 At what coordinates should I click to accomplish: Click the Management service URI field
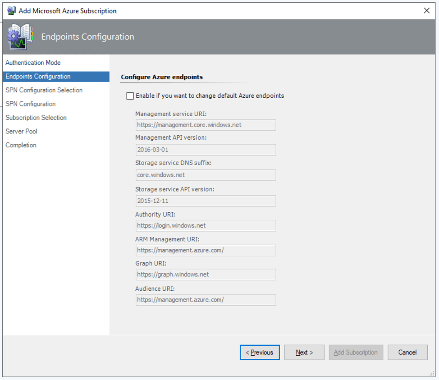(x=206, y=125)
